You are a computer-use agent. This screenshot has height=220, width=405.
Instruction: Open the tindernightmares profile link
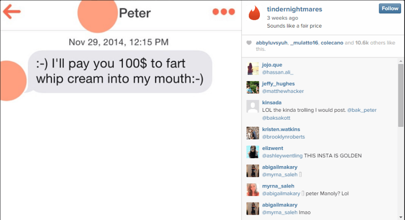coord(295,9)
